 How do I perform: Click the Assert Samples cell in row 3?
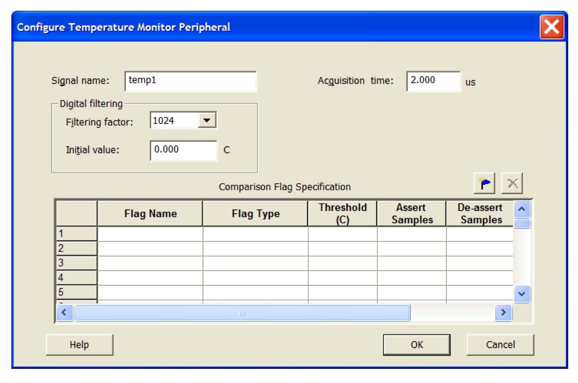point(412,263)
